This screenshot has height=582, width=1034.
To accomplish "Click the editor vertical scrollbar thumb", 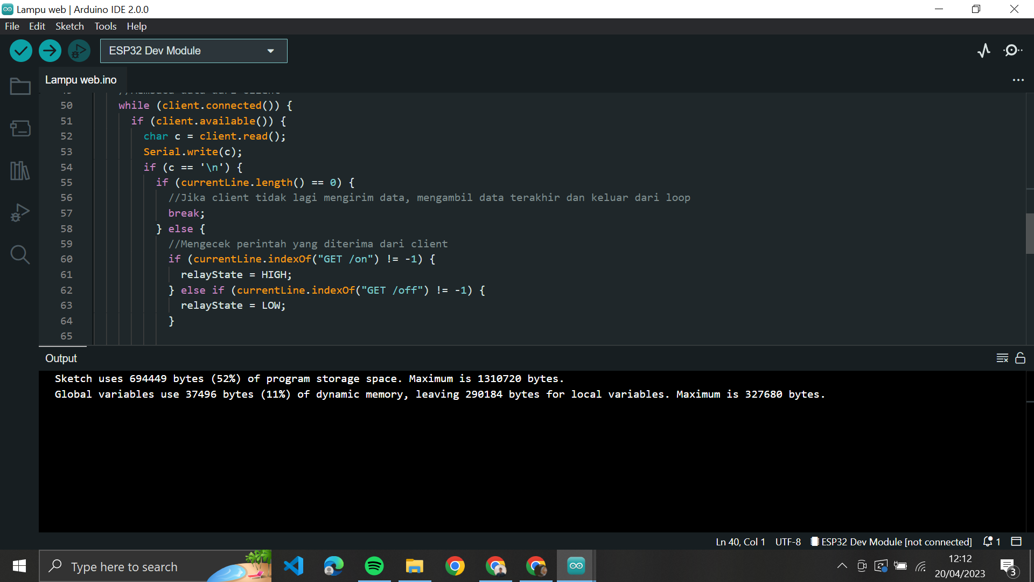I will pos(1030,233).
